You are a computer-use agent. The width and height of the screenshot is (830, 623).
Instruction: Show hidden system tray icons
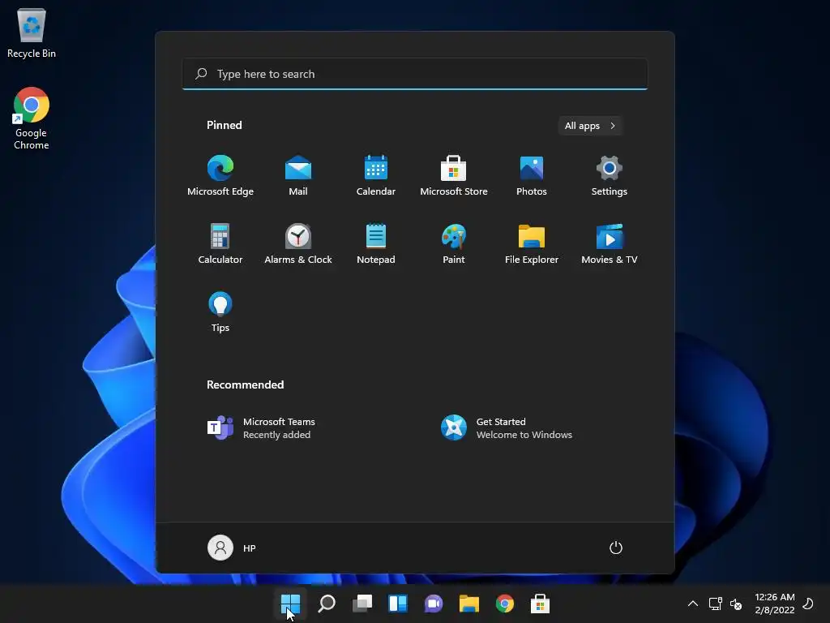click(692, 604)
